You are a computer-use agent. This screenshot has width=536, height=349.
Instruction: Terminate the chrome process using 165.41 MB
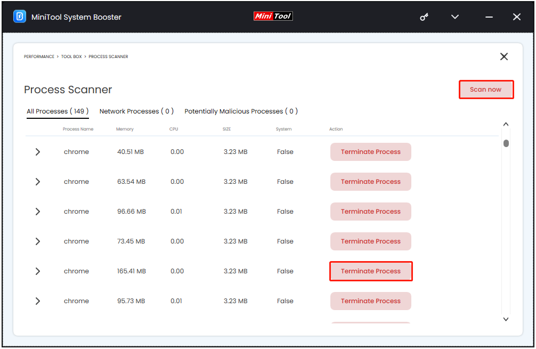pyautogui.click(x=370, y=271)
